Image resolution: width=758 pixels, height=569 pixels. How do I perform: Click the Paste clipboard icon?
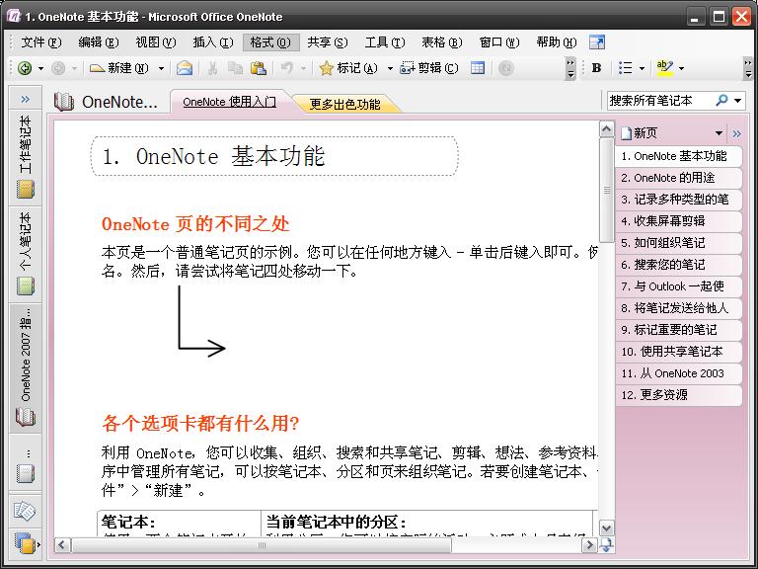259,68
